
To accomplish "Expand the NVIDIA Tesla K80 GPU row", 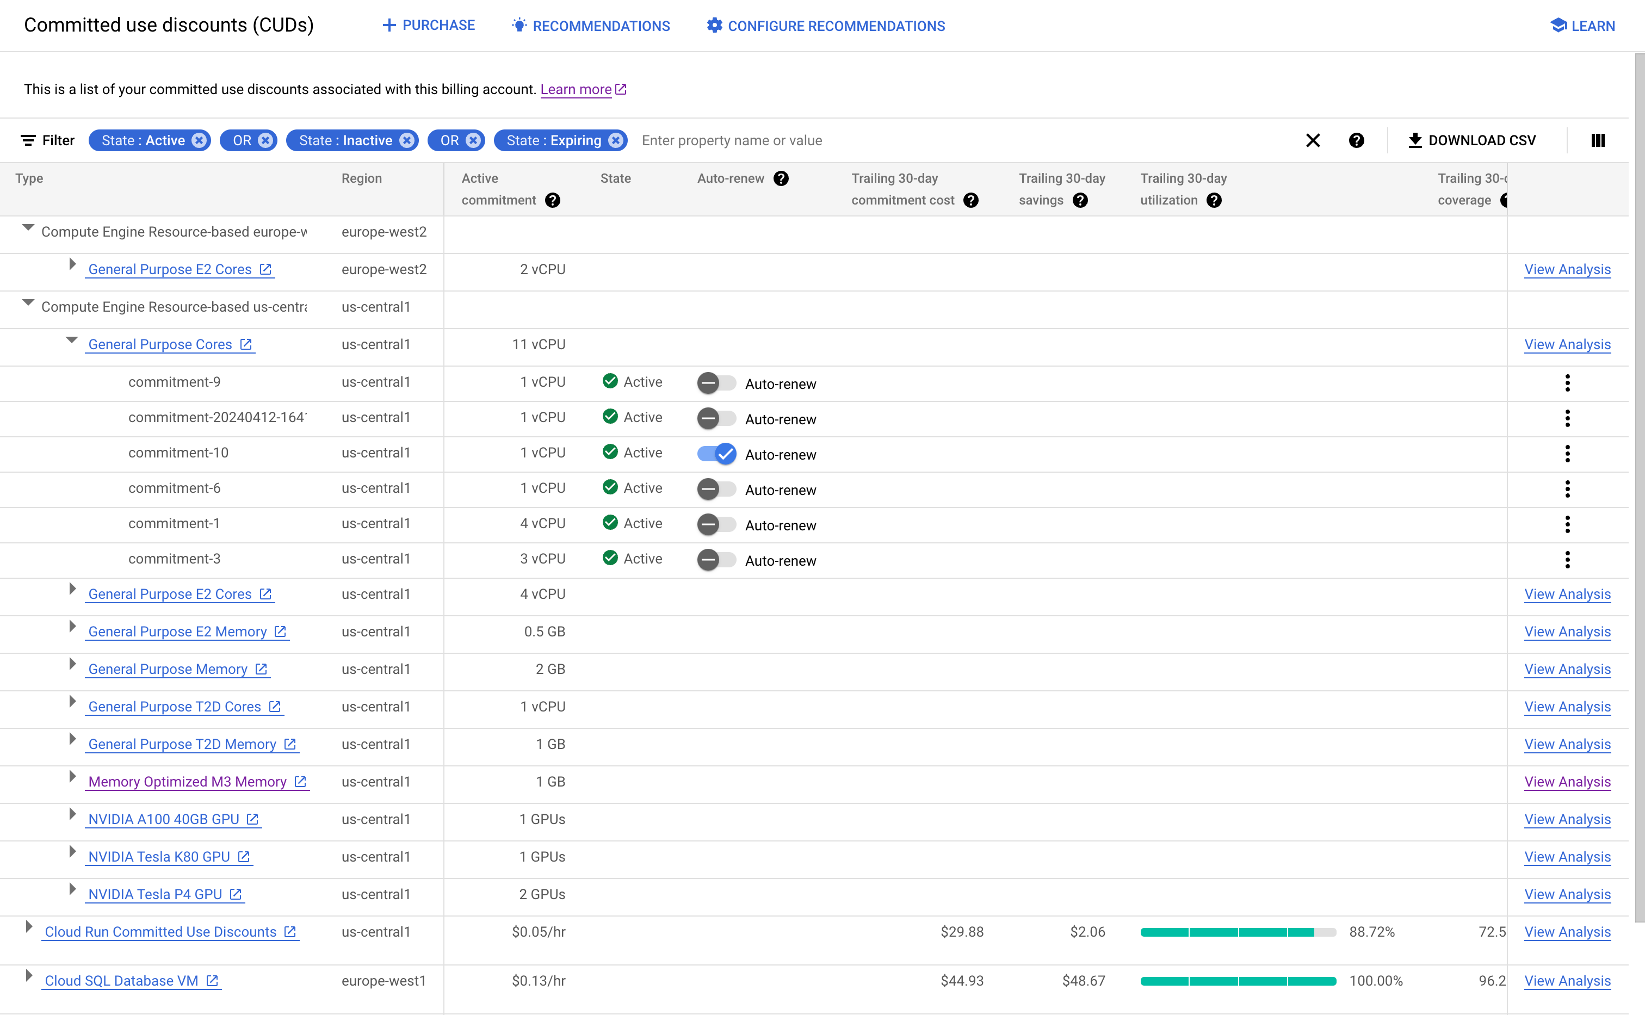I will tap(73, 856).
